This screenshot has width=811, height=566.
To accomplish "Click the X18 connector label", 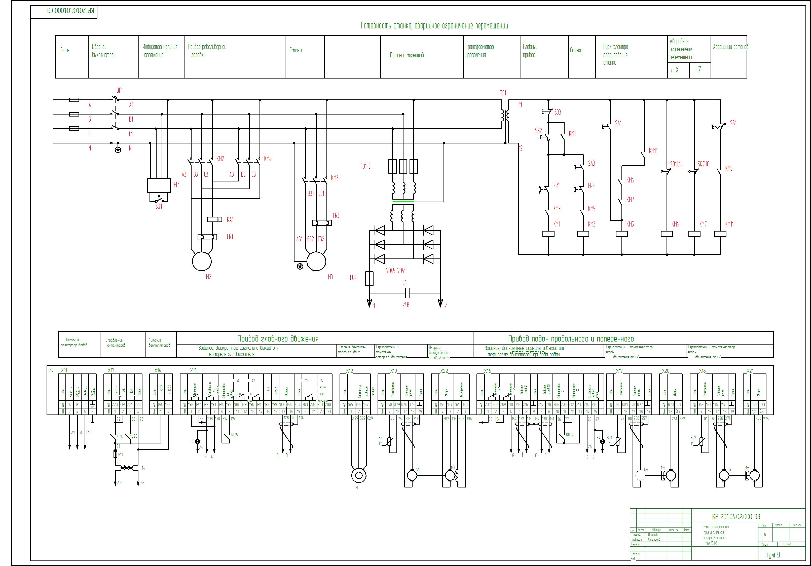I will coord(702,371).
